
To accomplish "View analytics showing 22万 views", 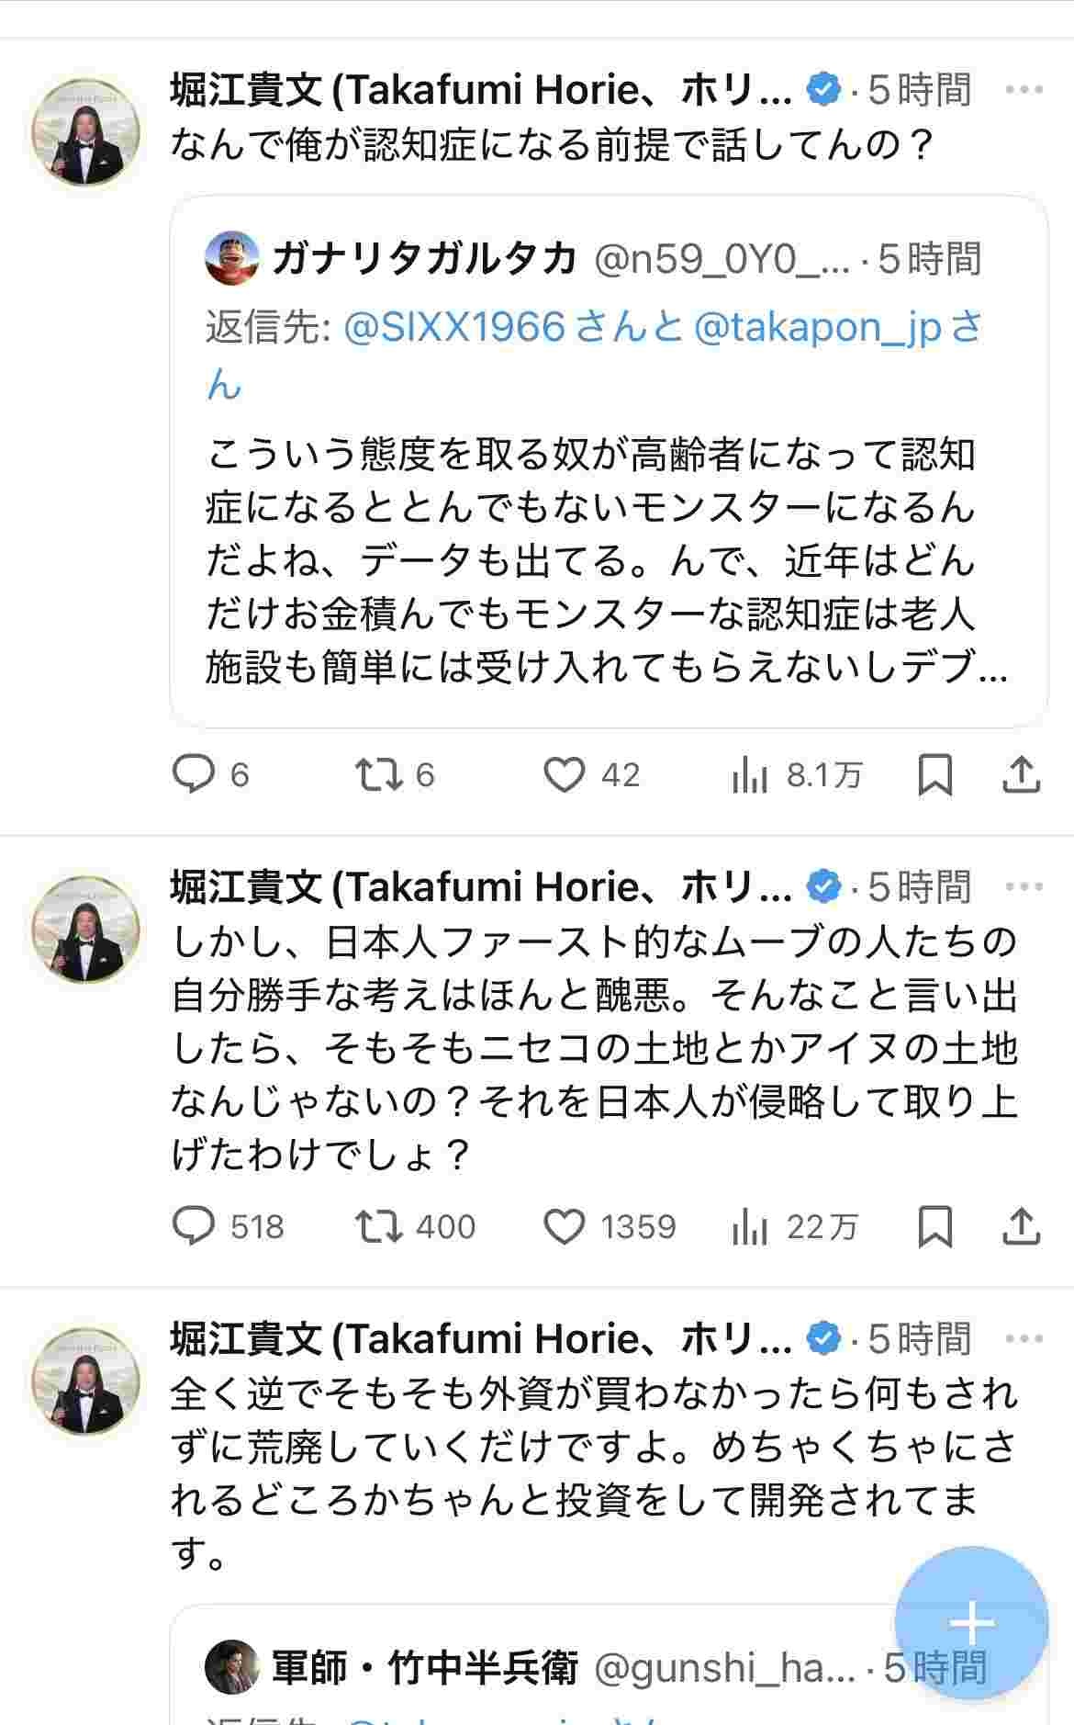I will click(750, 1227).
